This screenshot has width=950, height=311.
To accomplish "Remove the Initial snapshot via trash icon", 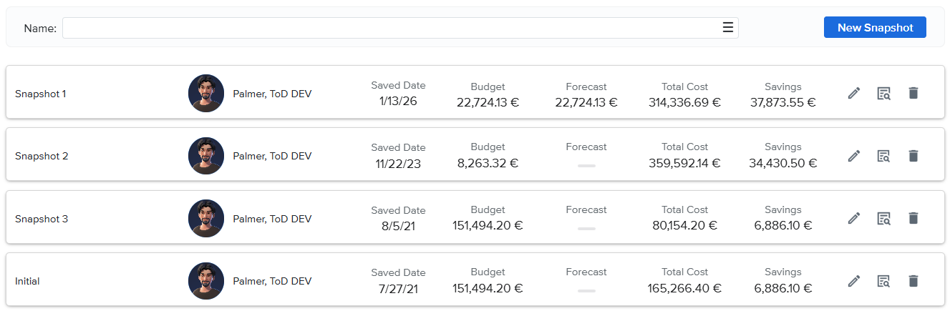I will tap(913, 281).
